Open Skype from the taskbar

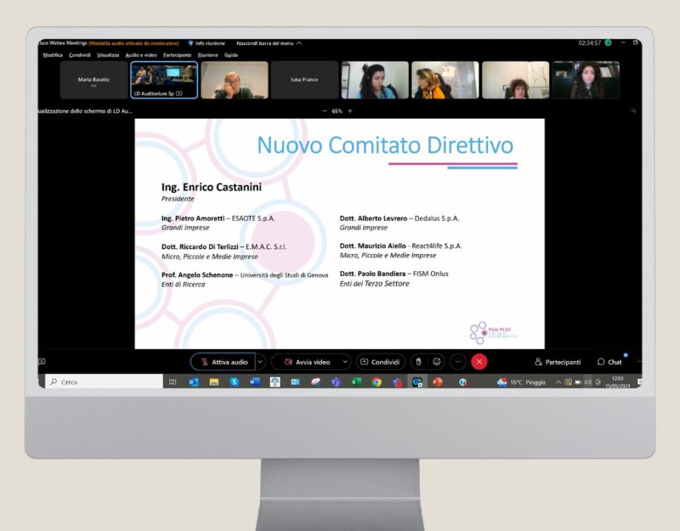pyautogui.click(x=234, y=382)
